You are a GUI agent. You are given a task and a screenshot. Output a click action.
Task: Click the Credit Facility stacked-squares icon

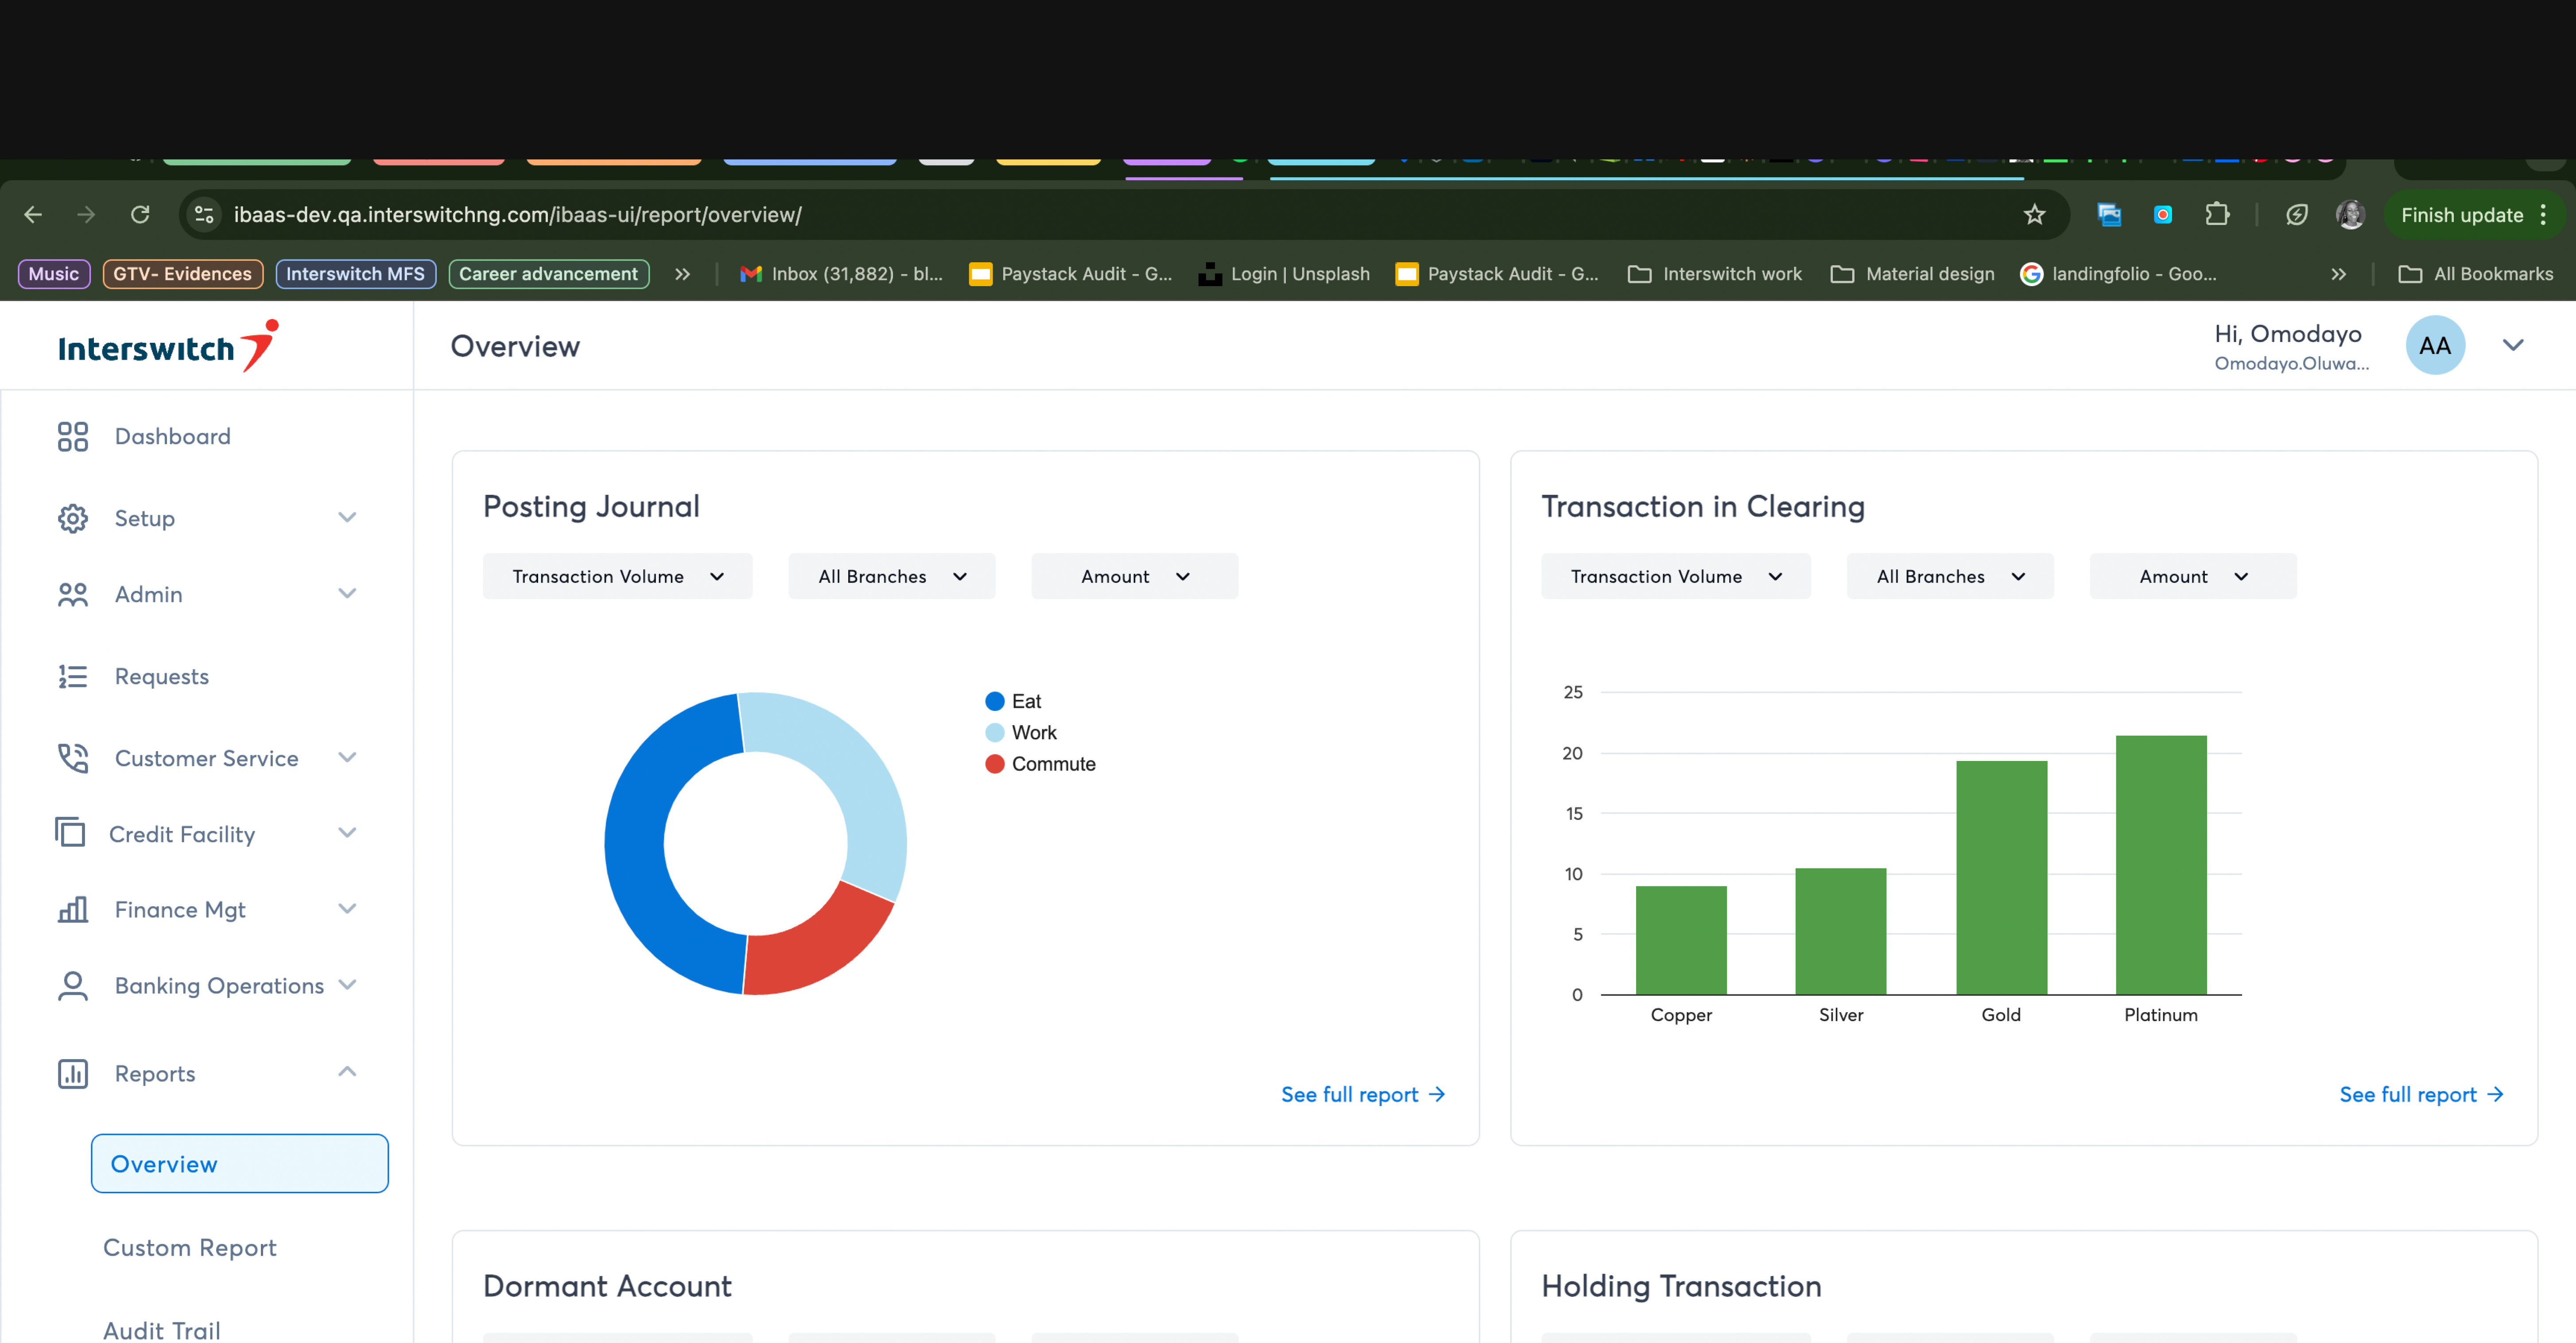(70, 832)
